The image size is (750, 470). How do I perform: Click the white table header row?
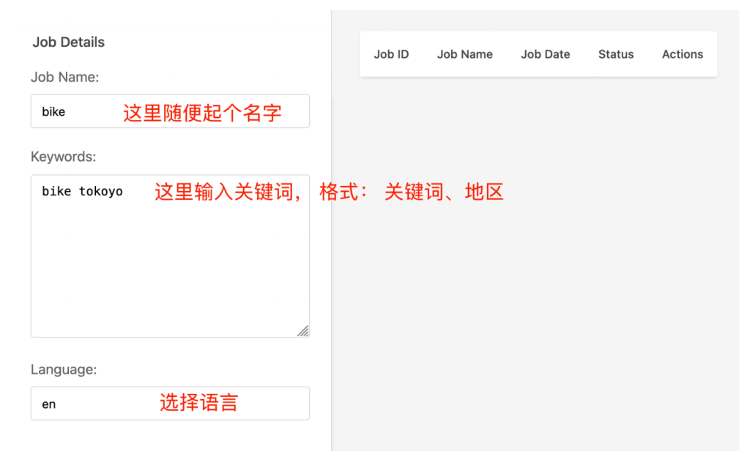538,54
